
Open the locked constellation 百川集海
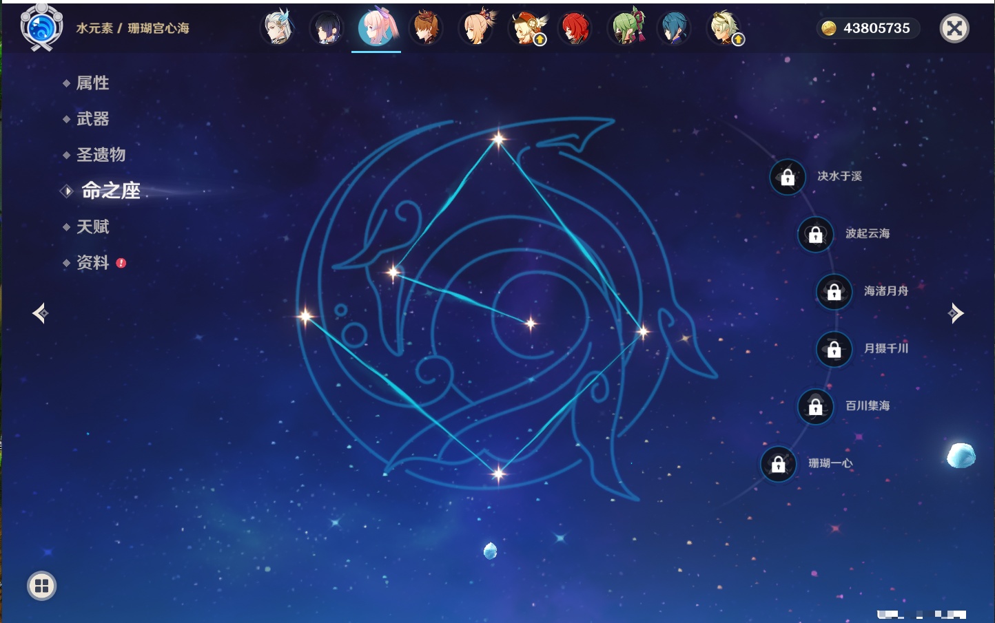[816, 406]
